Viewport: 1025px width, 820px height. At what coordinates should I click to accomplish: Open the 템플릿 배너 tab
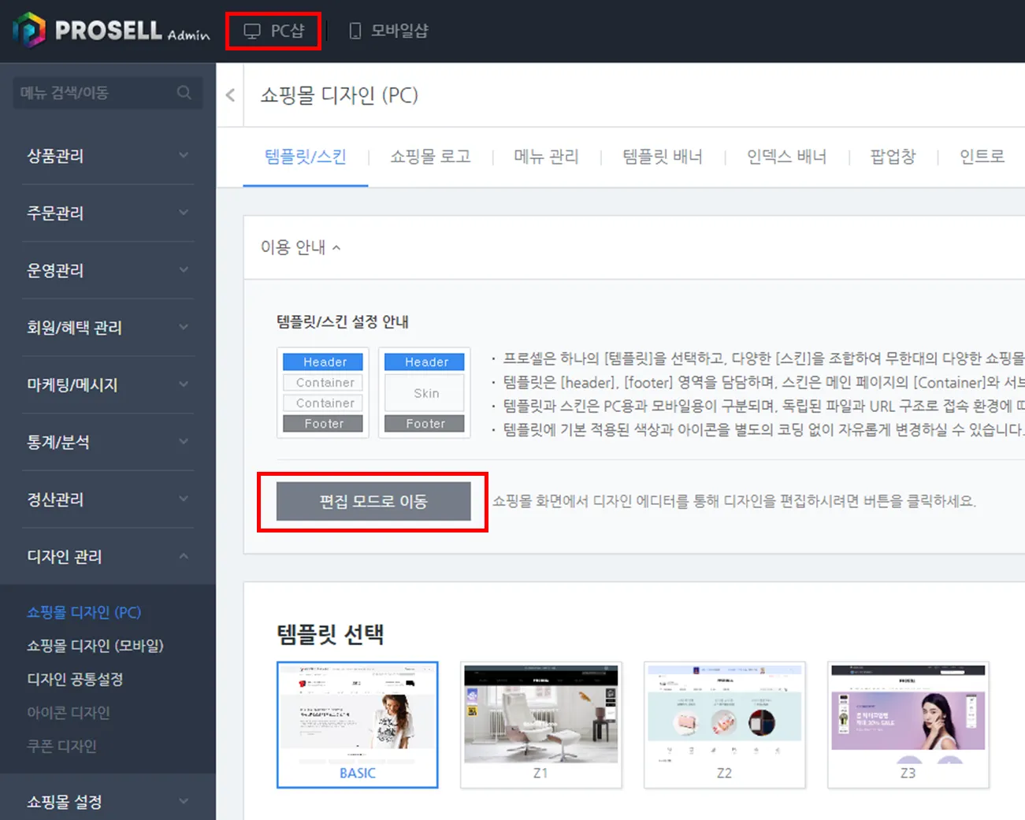[x=663, y=157]
